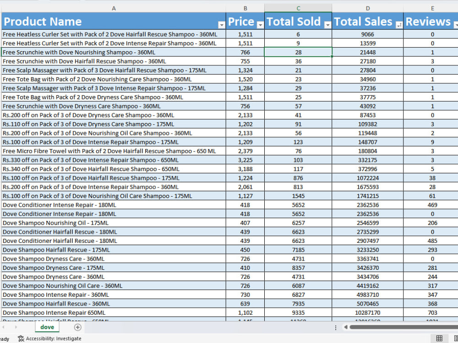Select Reviews cell 485

tap(431, 241)
